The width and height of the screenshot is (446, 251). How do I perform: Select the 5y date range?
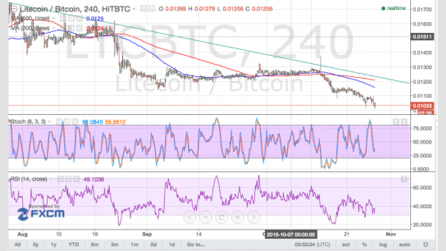pos(36,245)
